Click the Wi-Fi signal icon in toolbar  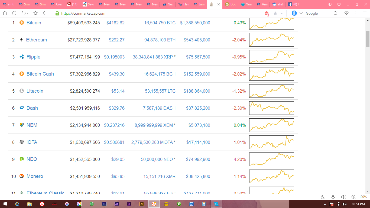346,13
